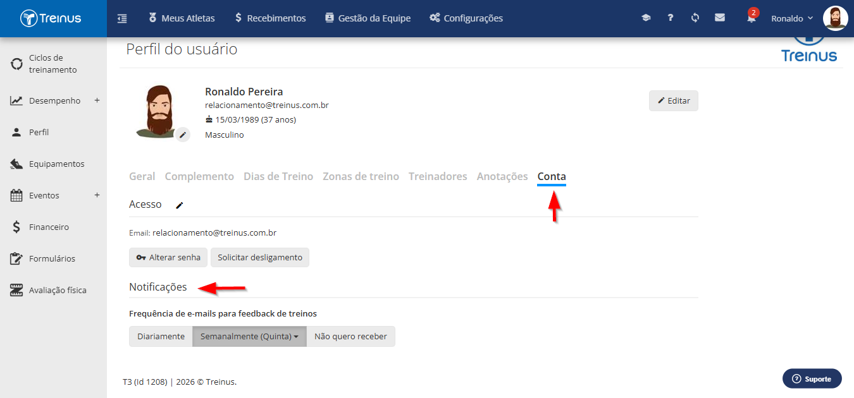Open Ciclos de treinamento in the sidebar
Screen dimensions: 854x398
[53, 64]
